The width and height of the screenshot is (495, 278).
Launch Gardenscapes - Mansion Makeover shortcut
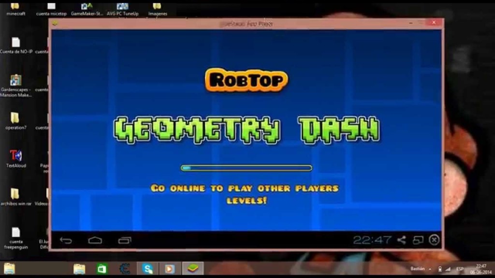tap(16, 86)
